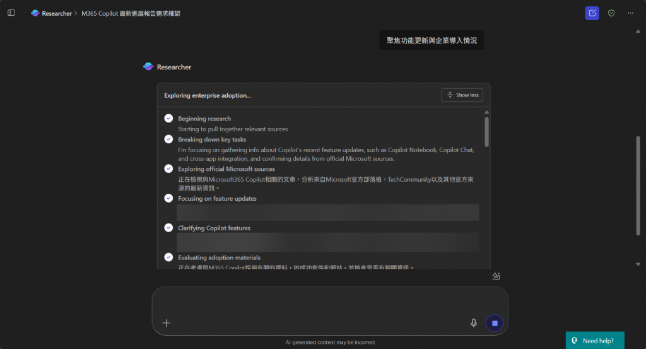This screenshot has height=349, width=646.
Task: Click the page scroll down arrow
Action: point(638,264)
